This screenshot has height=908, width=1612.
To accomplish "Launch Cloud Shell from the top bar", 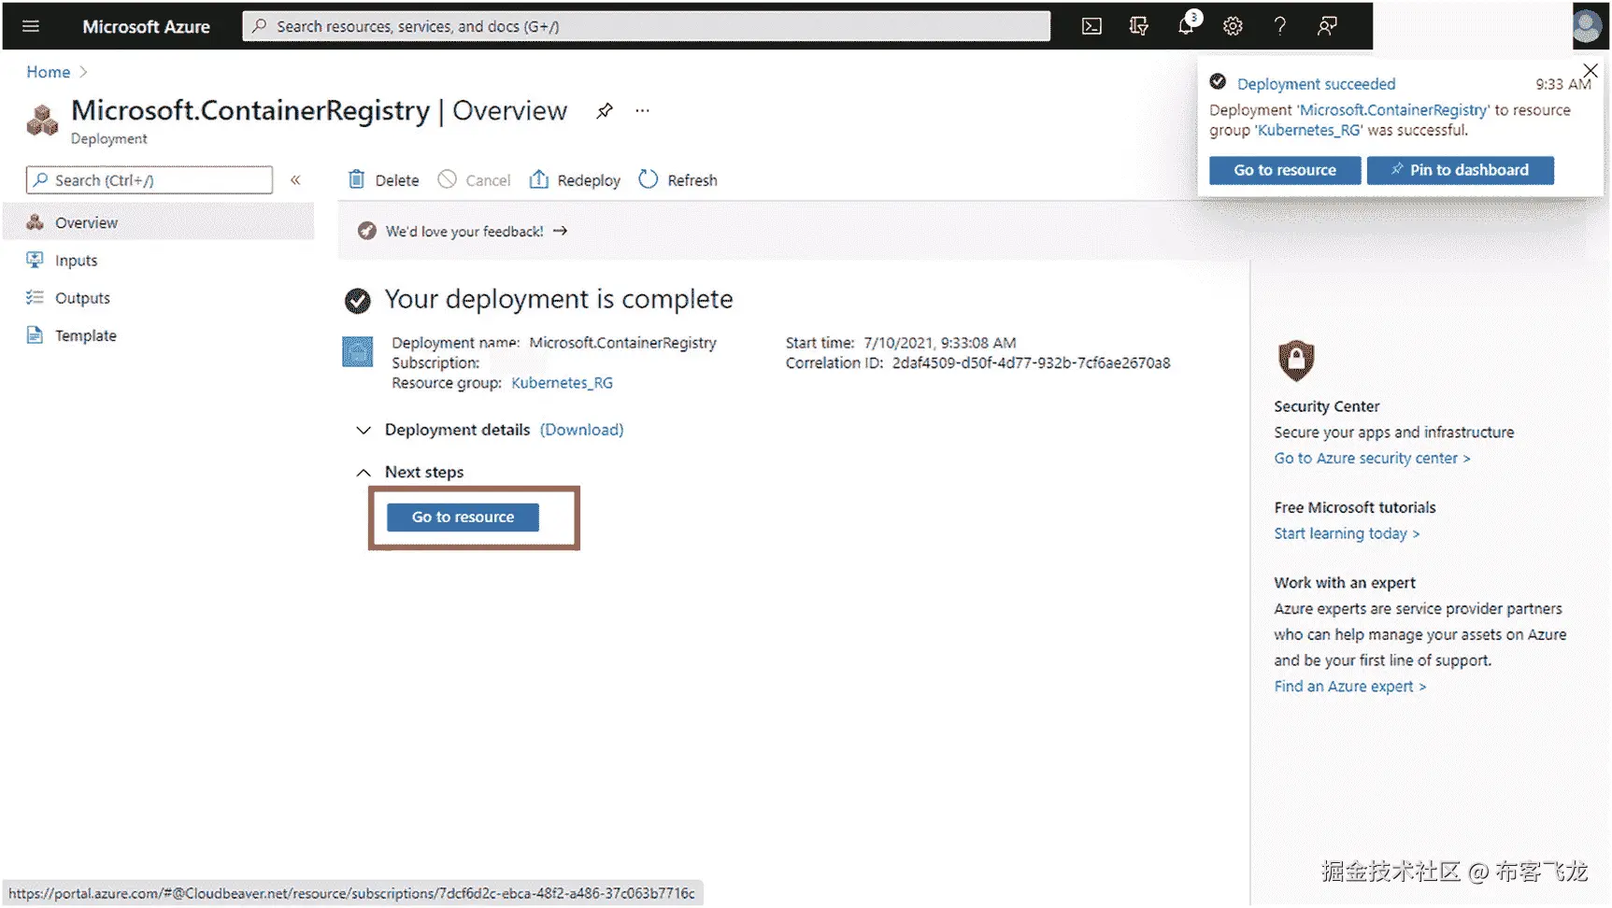I will [1091, 26].
